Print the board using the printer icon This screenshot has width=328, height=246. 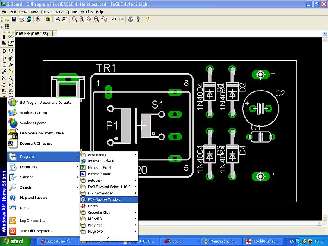21,19
